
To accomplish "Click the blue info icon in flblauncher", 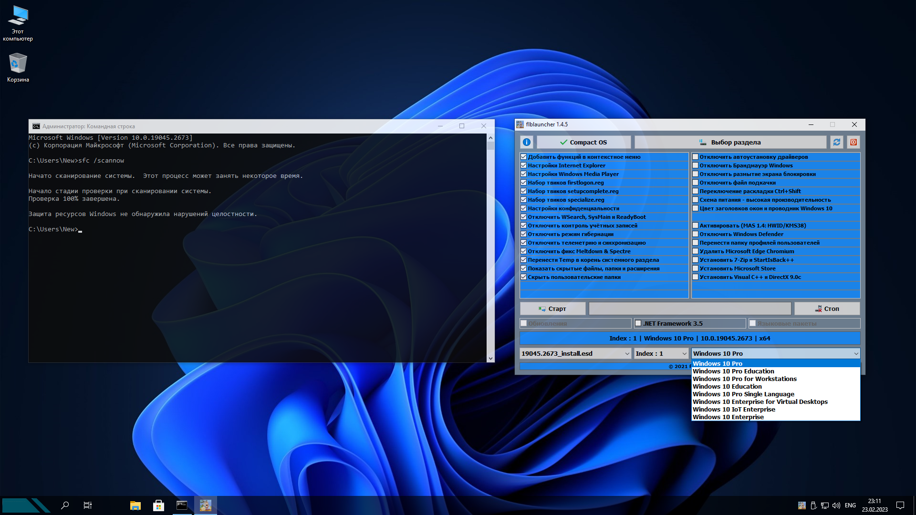I will pos(527,142).
